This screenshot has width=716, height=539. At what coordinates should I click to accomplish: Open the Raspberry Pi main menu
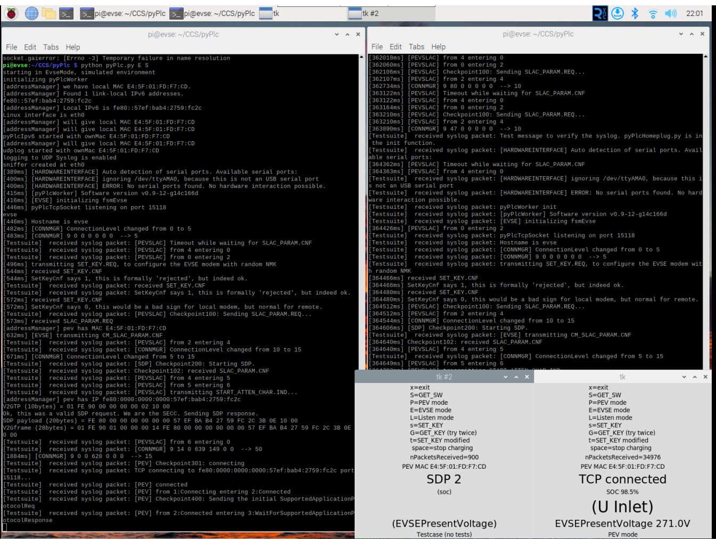pos(11,13)
